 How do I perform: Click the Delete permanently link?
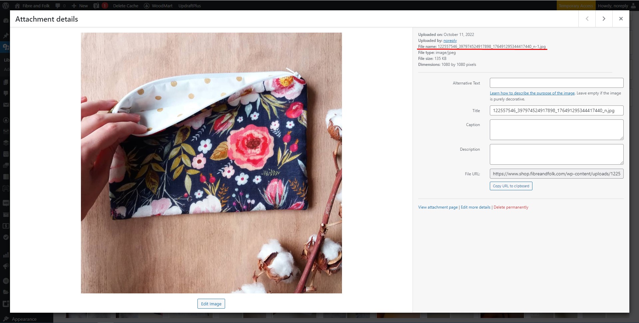pos(511,207)
